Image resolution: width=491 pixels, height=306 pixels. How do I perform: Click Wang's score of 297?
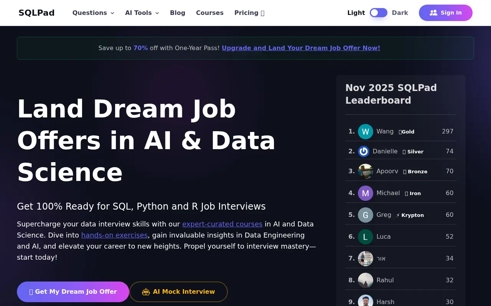(x=448, y=132)
